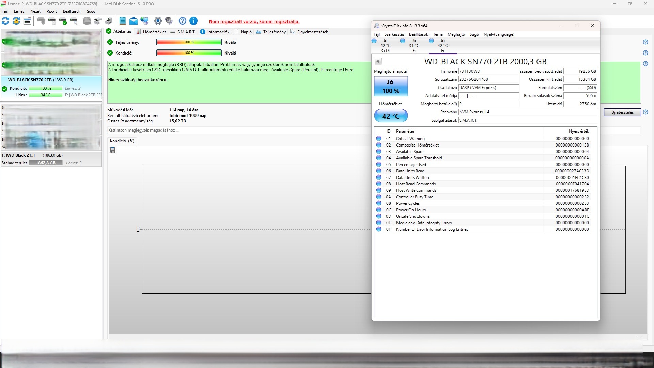654x368 pixels.
Task: Open the Riport menu
Action: tap(52, 11)
